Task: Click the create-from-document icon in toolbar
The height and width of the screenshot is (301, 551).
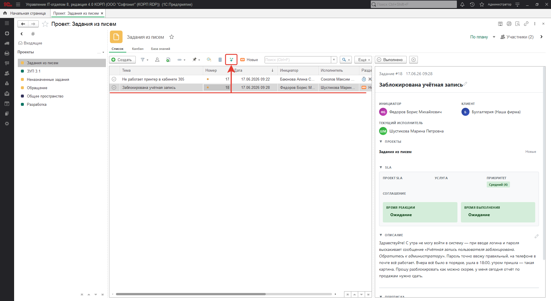Action: (168, 60)
